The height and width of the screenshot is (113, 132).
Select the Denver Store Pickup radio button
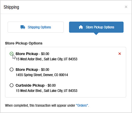pos(12,70)
